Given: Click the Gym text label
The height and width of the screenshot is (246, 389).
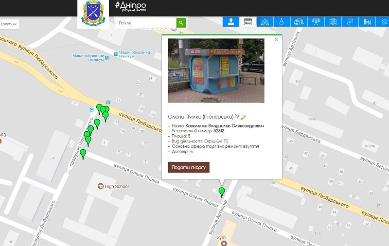Looking at the screenshot, I should click(221, 237).
